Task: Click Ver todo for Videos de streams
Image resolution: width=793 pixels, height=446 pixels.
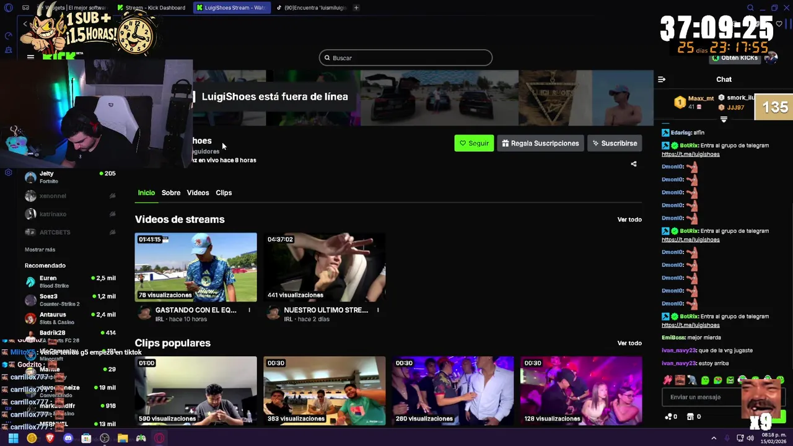Action: point(629,219)
